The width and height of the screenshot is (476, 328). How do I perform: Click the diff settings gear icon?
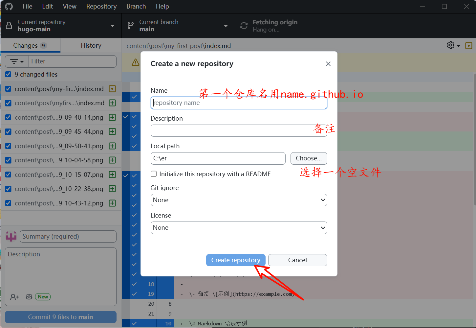click(x=451, y=45)
